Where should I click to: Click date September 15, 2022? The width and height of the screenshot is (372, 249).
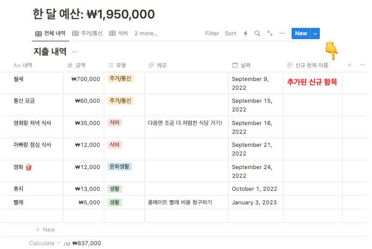click(252, 105)
